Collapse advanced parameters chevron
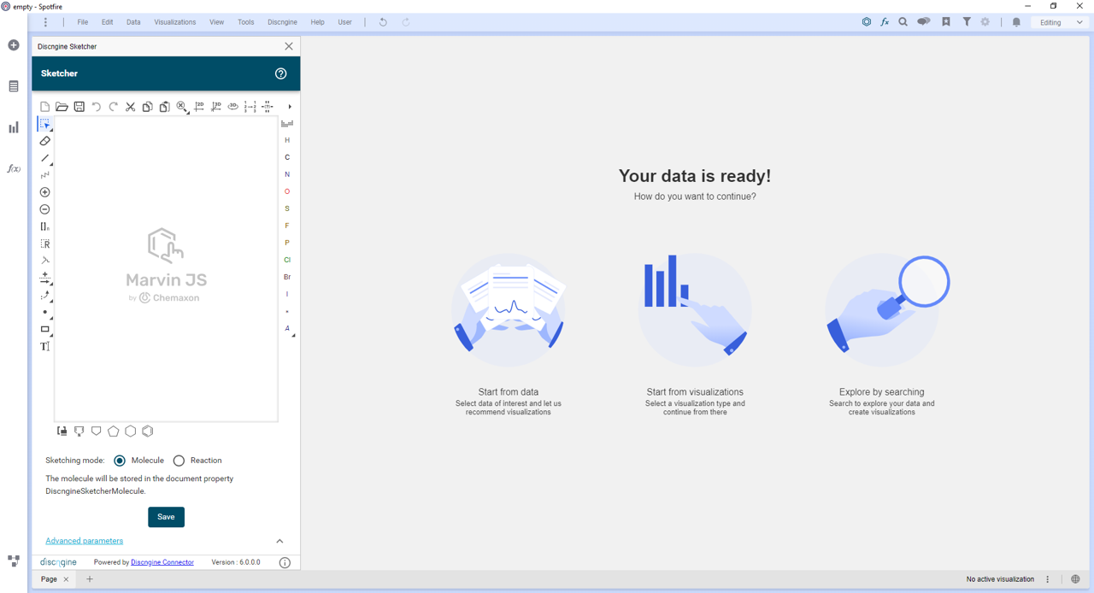This screenshot has width=1094, height=593. tap(279, 541)
